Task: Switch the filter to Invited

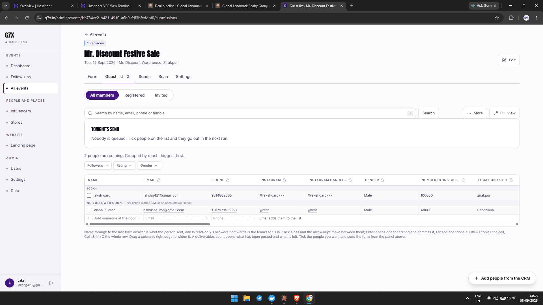Action: pos(161,95)
